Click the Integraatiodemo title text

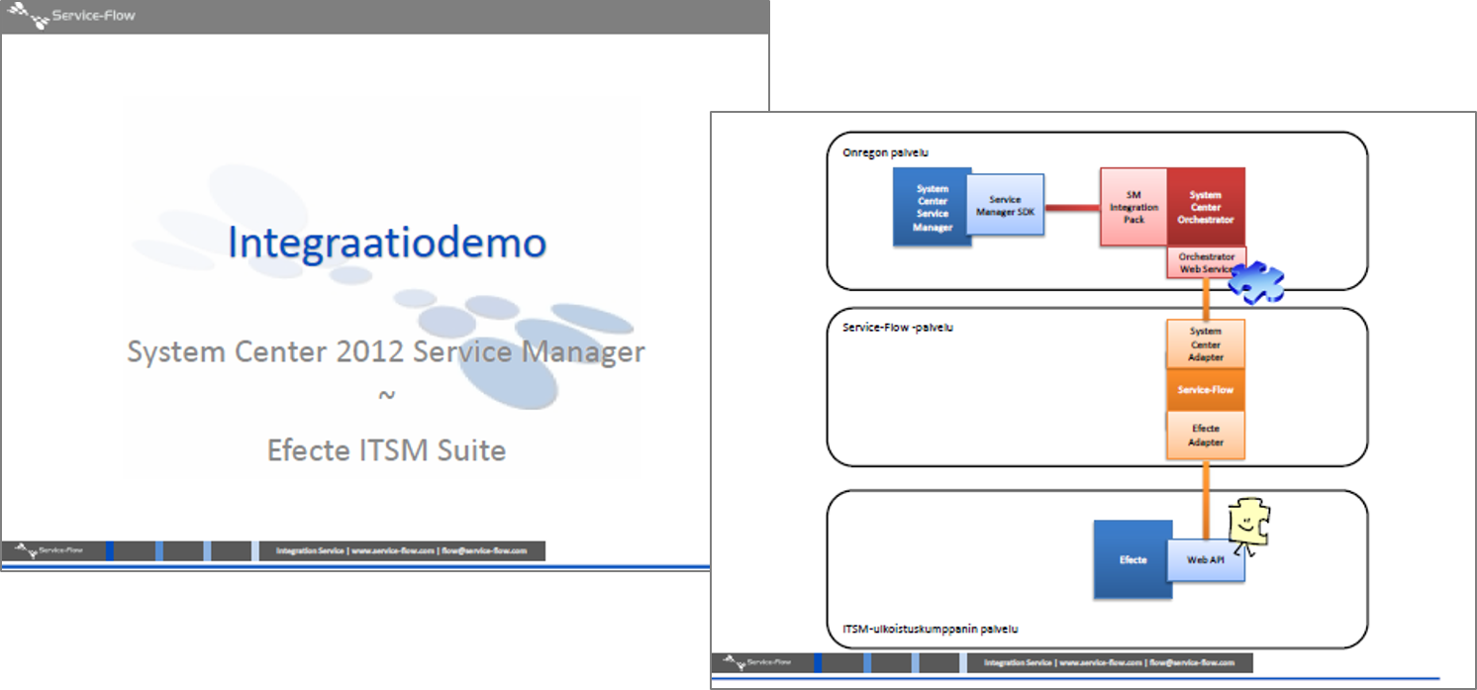(386, 244)
